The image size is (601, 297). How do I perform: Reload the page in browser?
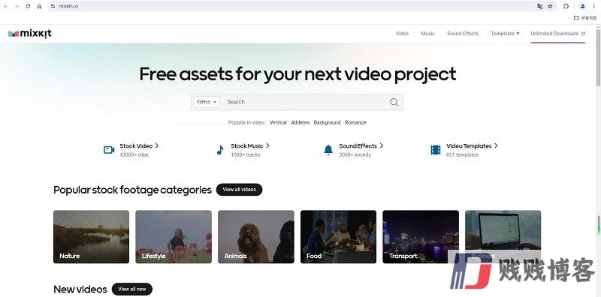tap(28, 6)
